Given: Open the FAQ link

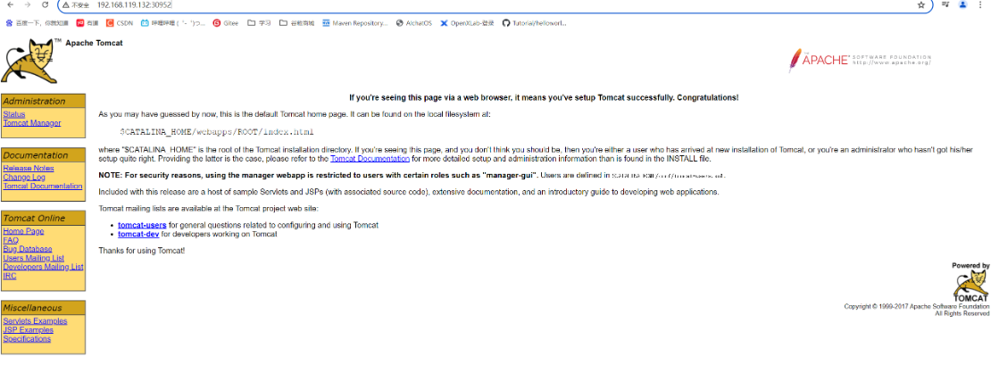Looking at the screenshot, I should tap(11, 240).
